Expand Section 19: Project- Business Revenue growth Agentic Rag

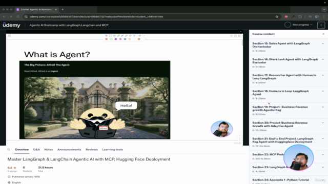323,107
